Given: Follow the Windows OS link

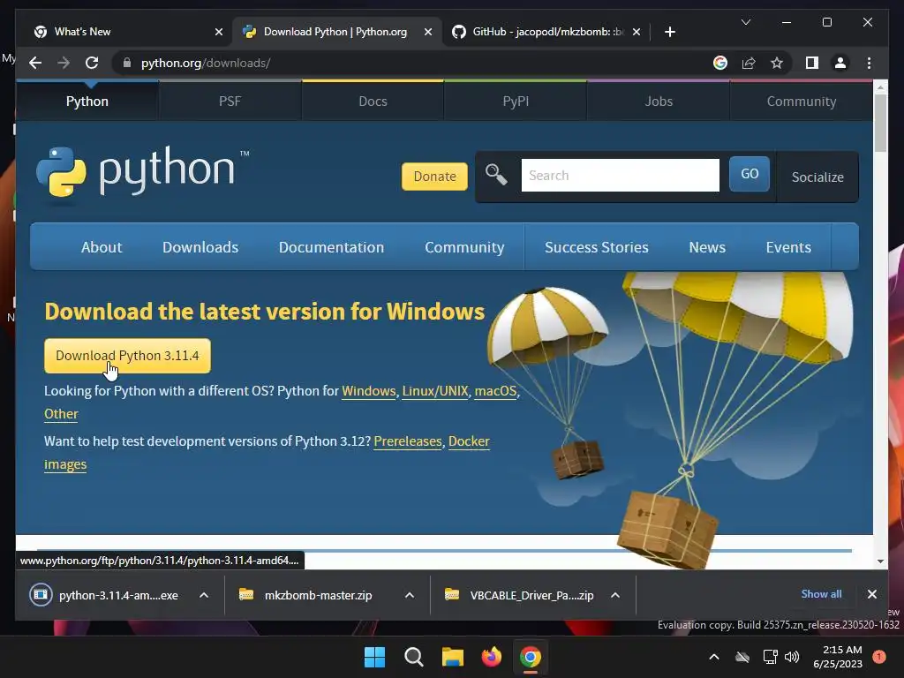Looking at the screenshot, I should (x=368, y=391).
